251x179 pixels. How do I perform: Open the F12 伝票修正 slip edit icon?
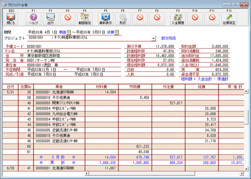coord(229,19)
